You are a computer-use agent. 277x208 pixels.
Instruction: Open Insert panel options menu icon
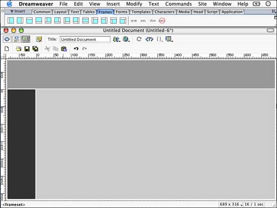[x=274, y=12]
